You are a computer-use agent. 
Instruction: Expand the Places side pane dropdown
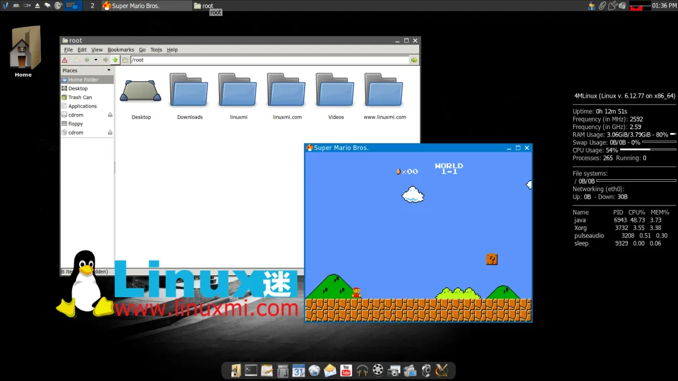[x=109, y=70]
